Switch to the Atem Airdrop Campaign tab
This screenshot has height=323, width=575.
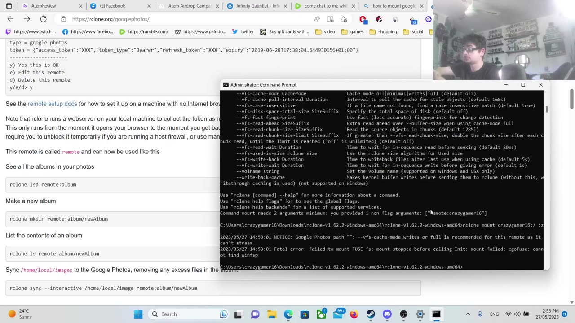[189, 6]
